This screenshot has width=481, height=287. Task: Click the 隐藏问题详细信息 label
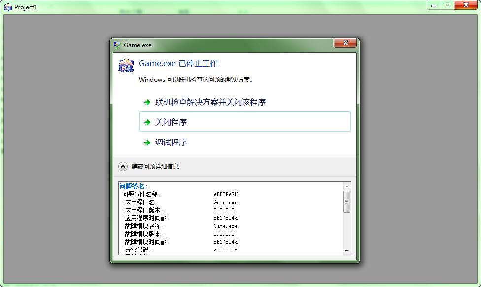pos(155,166)
